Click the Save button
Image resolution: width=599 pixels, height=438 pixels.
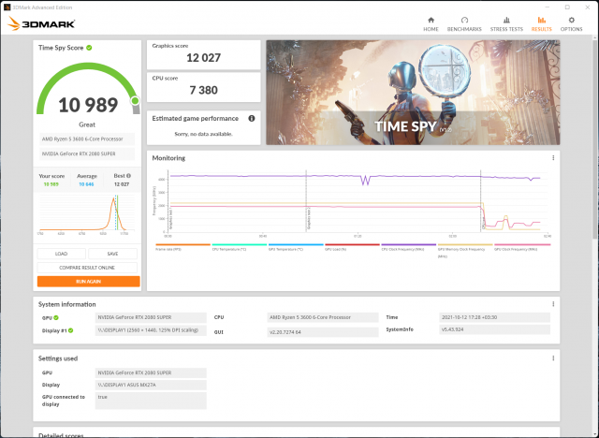[113, 254]
